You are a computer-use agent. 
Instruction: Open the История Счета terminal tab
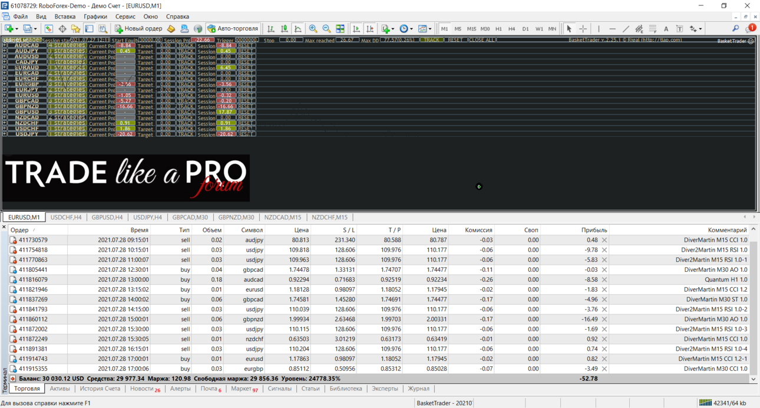tap(100, 389)
